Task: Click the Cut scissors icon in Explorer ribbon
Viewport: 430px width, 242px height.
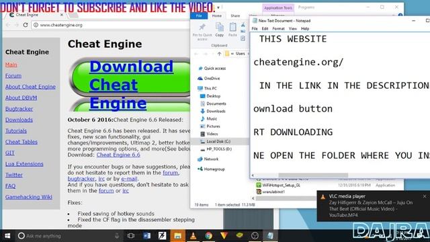Action: tap(243, 26)
